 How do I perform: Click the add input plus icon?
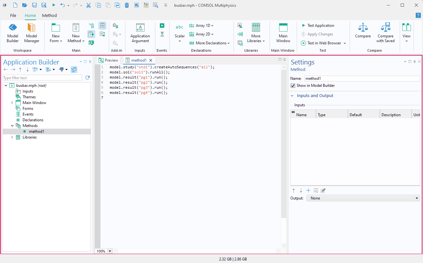308,191
